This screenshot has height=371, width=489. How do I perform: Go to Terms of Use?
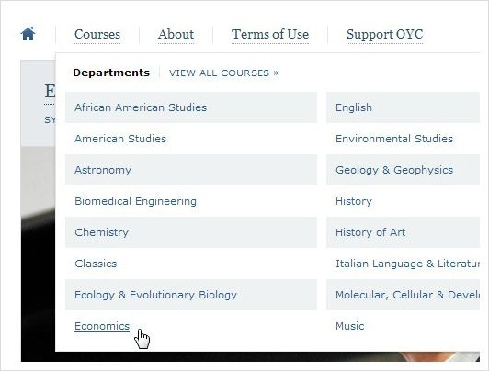pos(270,34)
